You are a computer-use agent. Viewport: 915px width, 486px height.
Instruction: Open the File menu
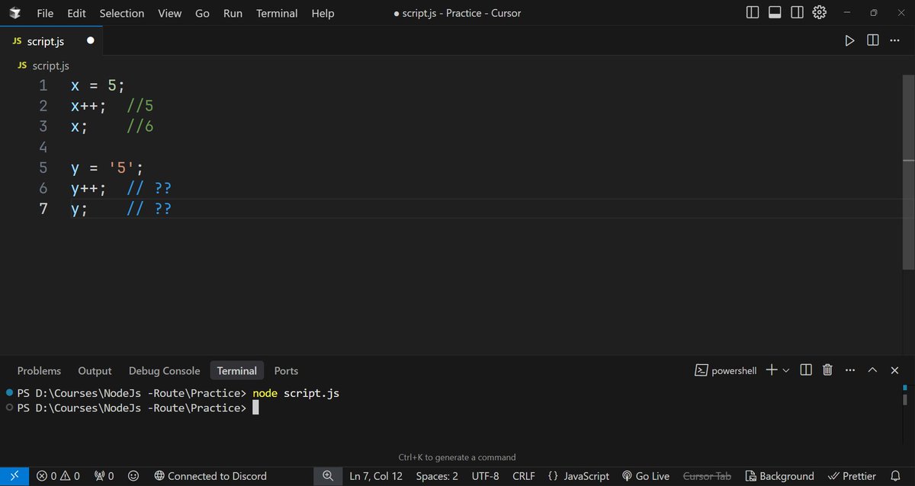(45, 14)
